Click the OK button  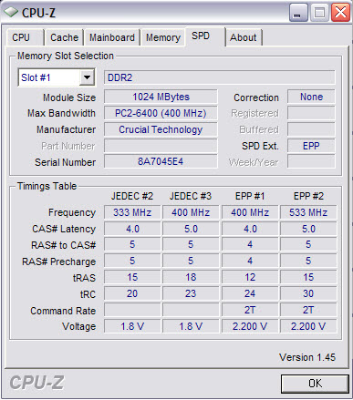315,384
